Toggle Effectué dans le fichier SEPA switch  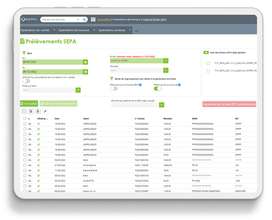tap(114, 89)
